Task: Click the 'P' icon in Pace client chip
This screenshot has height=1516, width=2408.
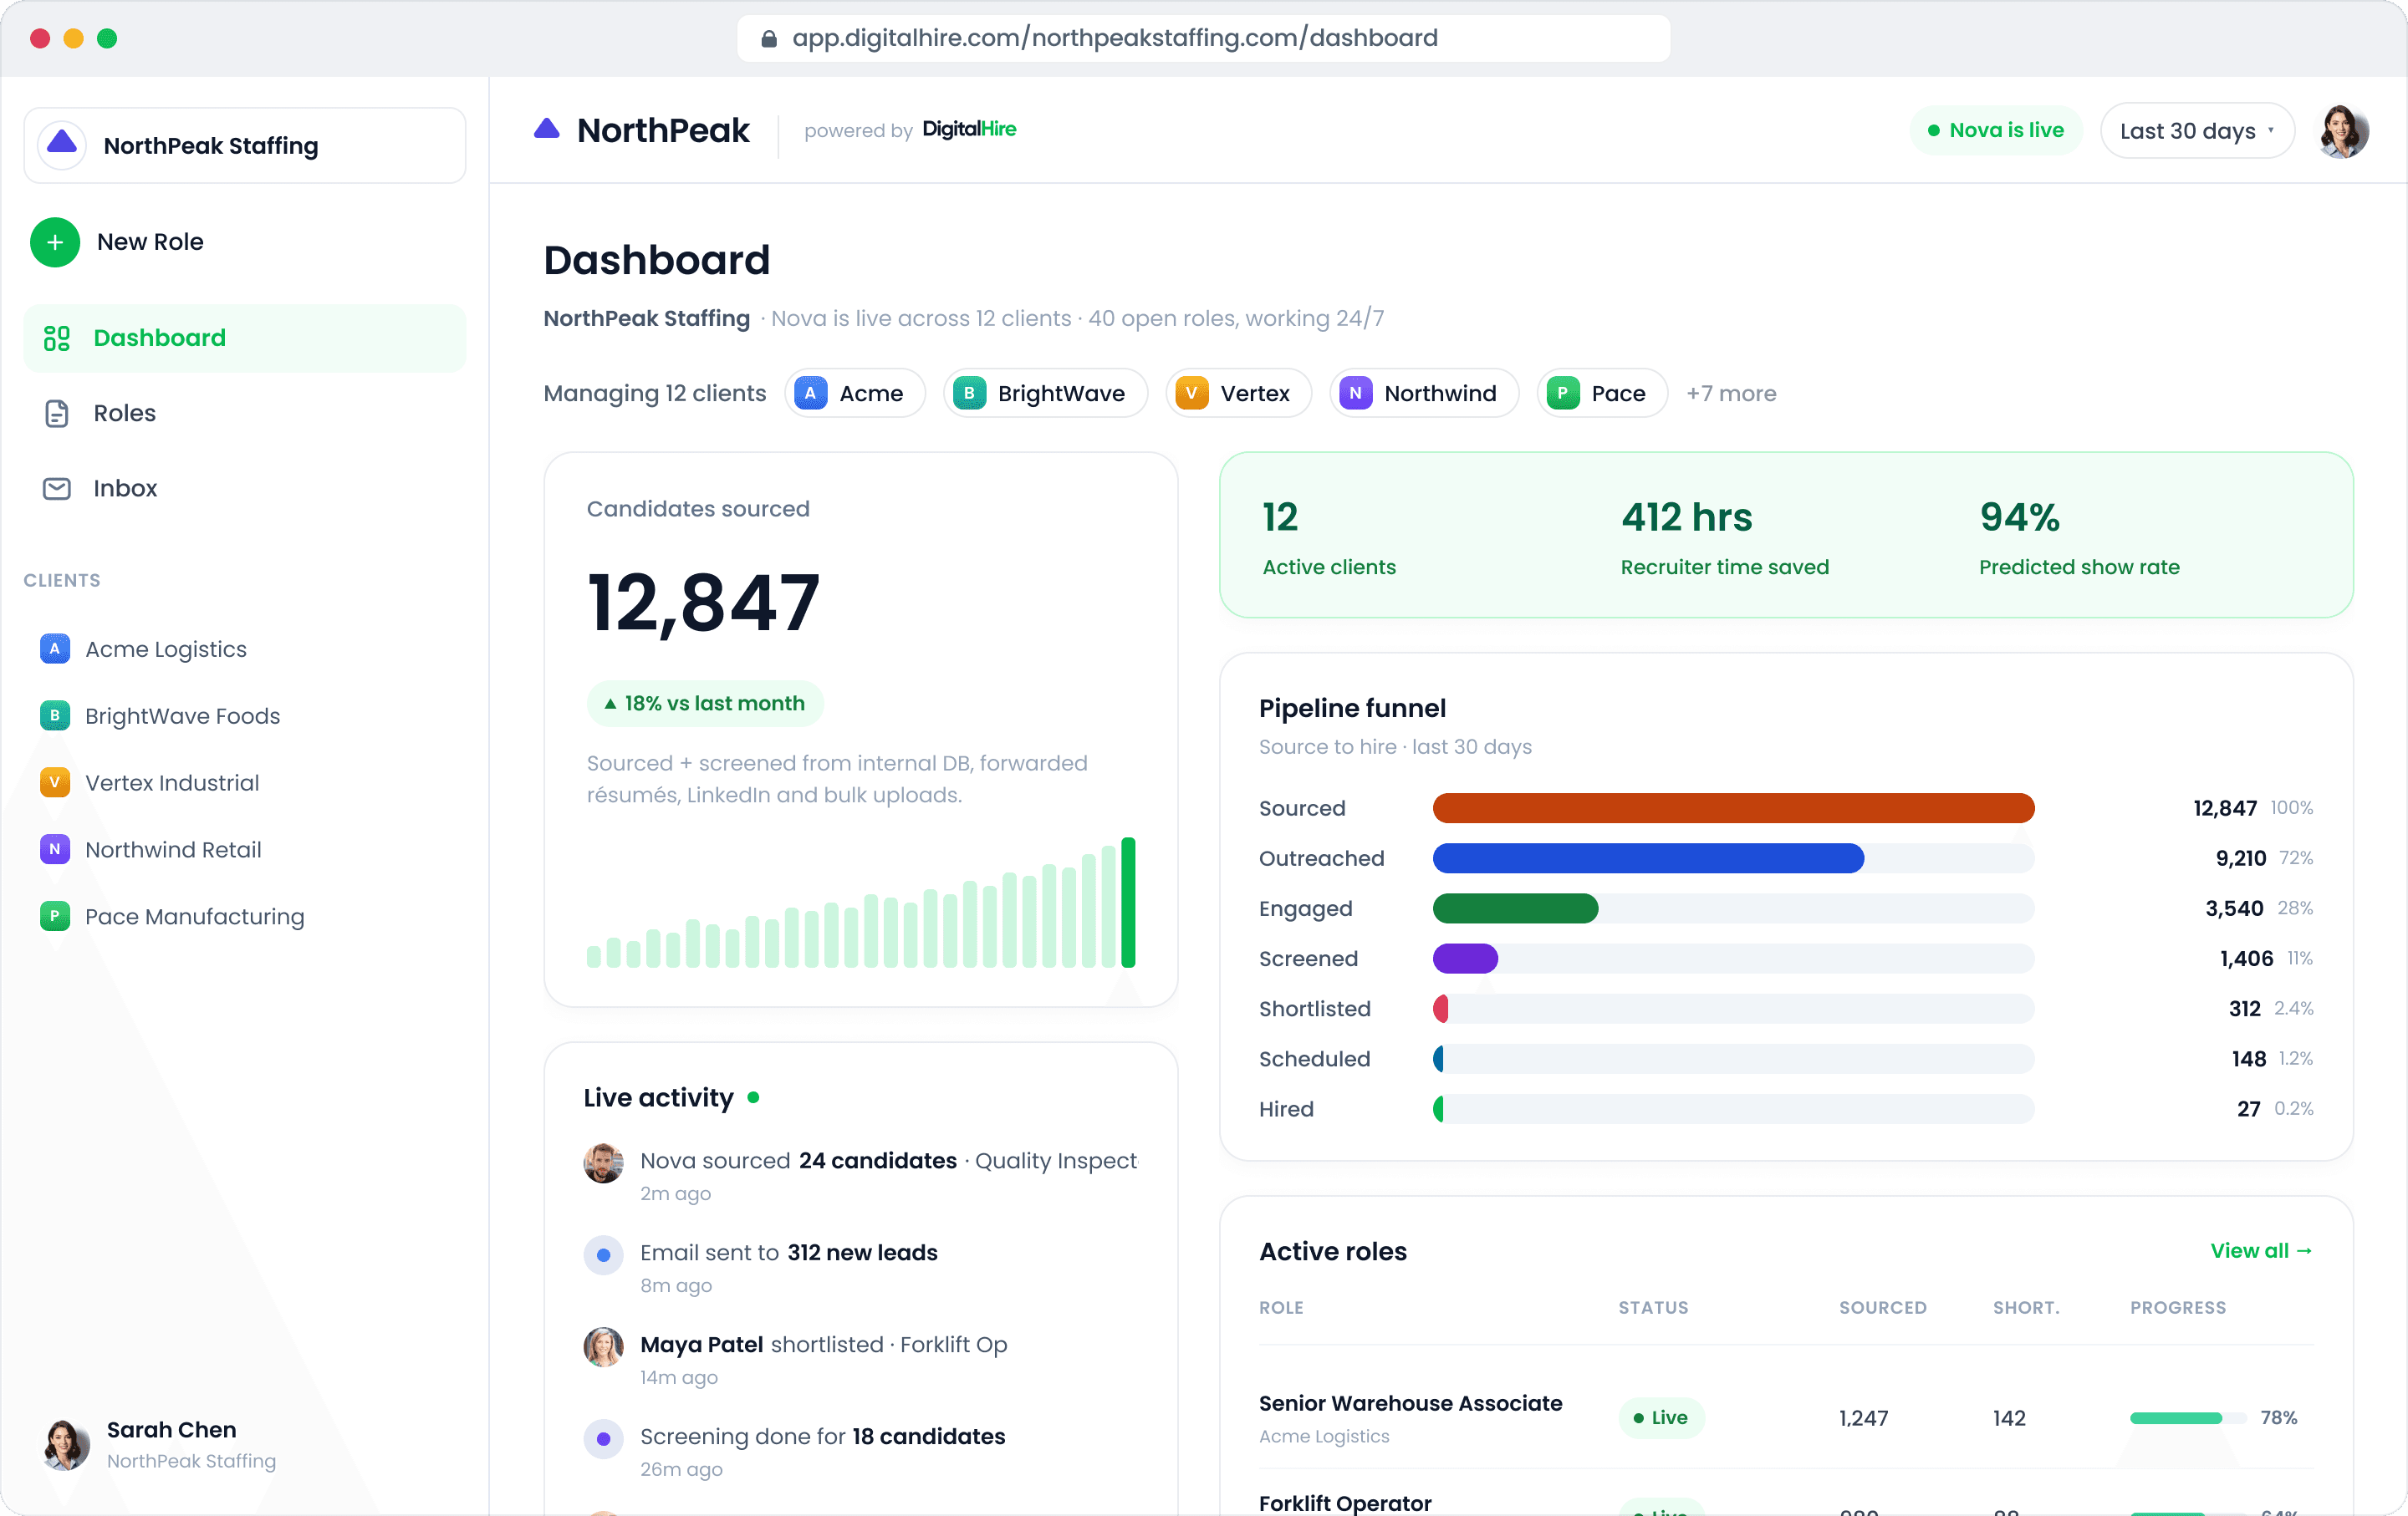Action: pyautogui.click(x=1562, y=393)
